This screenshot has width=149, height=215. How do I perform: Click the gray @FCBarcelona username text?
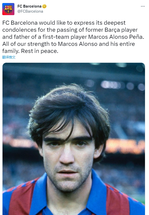click(30, 11)
